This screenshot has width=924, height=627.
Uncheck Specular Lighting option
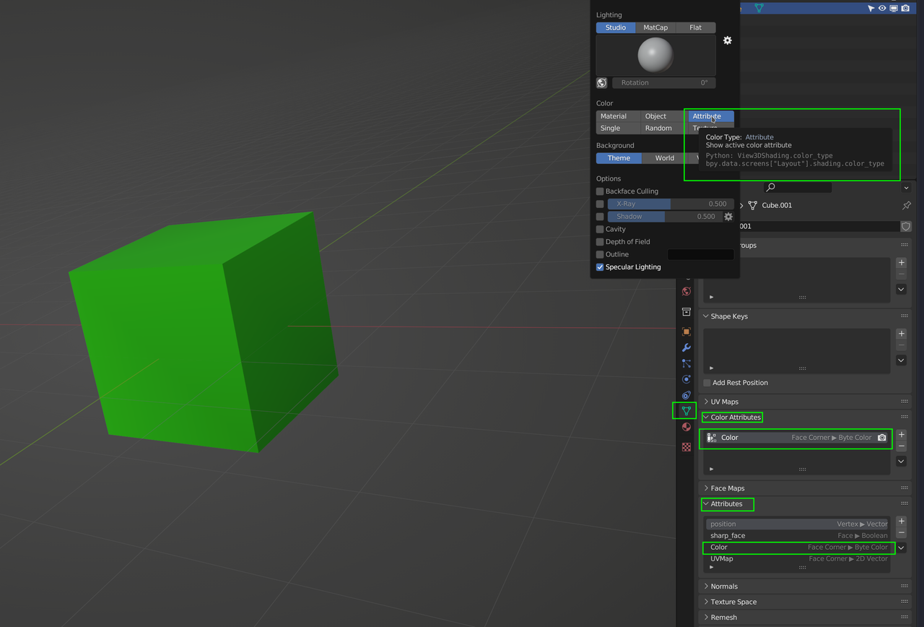coord(600,267)
